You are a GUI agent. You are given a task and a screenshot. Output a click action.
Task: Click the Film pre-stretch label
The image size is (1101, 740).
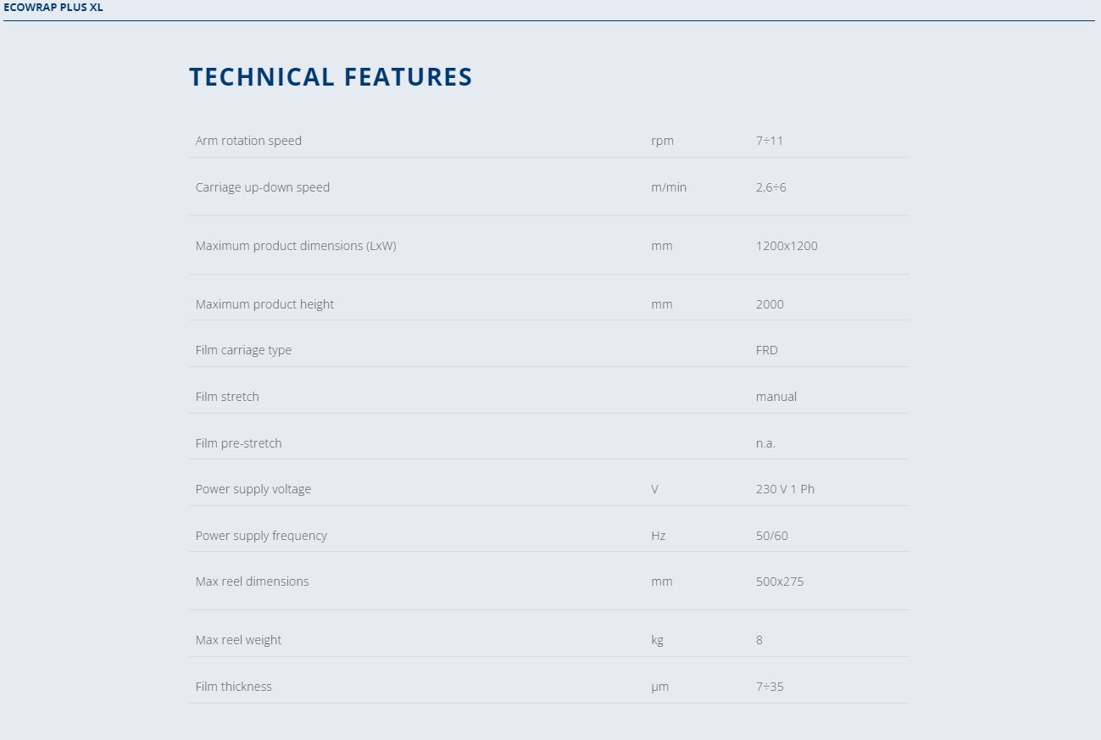[238, 443]
